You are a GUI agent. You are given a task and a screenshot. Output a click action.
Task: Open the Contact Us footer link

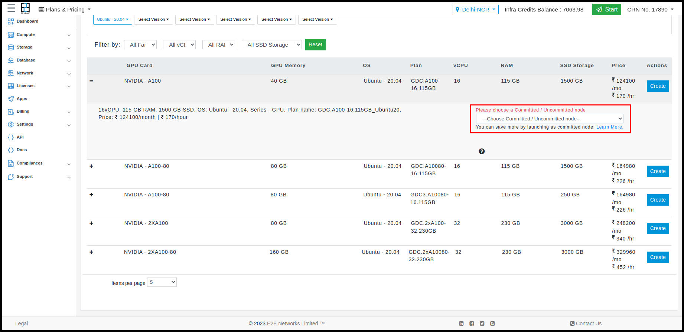[586, 323]
